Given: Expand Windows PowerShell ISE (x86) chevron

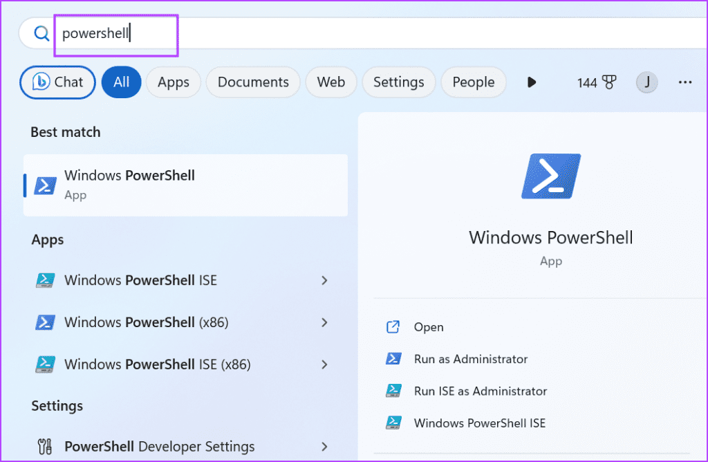Looking at the screenshot, I should click(x=324, y=364).
